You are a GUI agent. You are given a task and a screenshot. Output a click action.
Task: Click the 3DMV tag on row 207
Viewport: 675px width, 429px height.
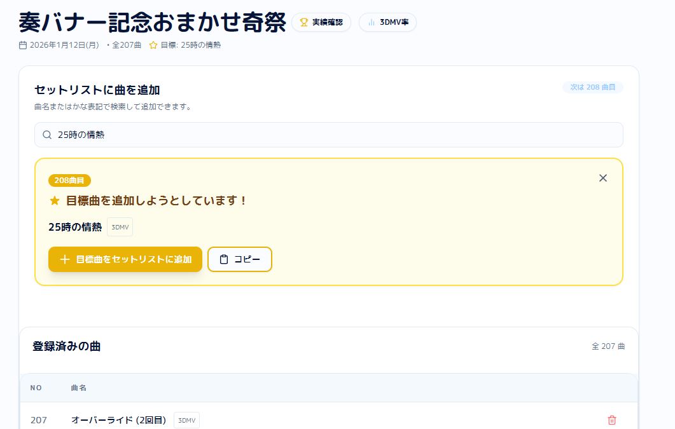tap(186, 420)
